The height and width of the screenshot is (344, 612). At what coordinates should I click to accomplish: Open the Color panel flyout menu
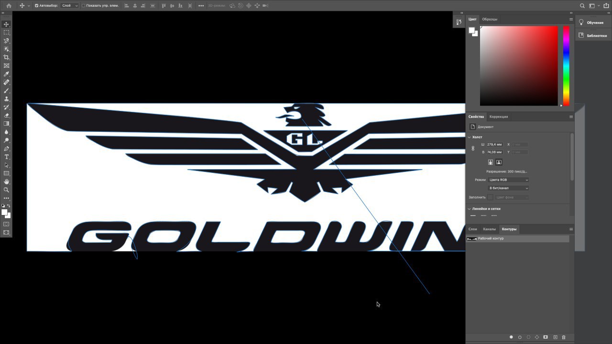point(571,19)
